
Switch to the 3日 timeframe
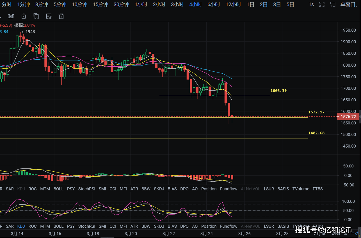[x=277, y=4]
